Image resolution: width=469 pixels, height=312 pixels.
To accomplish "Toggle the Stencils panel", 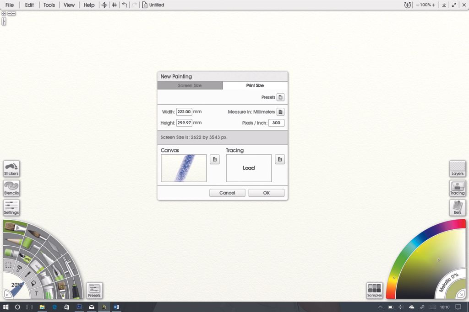I will [11, 188].
